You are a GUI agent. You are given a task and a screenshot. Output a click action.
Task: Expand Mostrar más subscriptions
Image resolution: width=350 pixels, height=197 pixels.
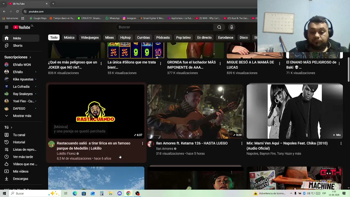tap(21, 116)
